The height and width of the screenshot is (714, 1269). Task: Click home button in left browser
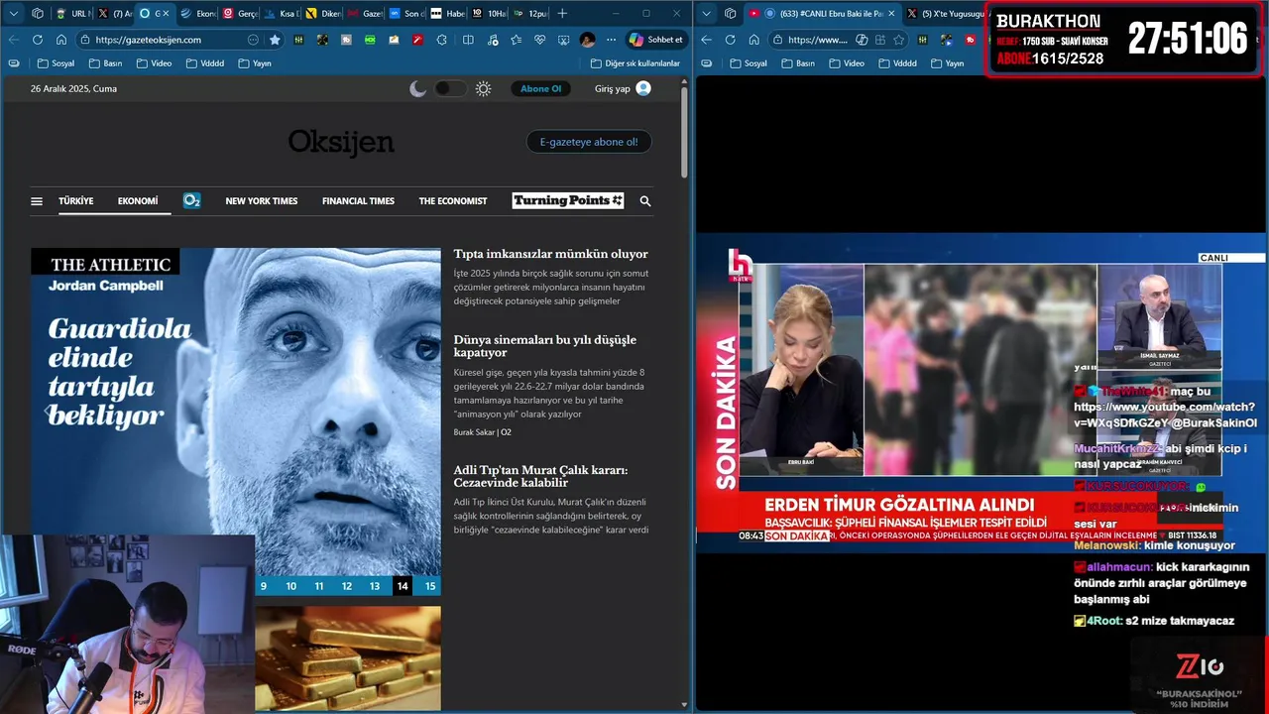61,40
